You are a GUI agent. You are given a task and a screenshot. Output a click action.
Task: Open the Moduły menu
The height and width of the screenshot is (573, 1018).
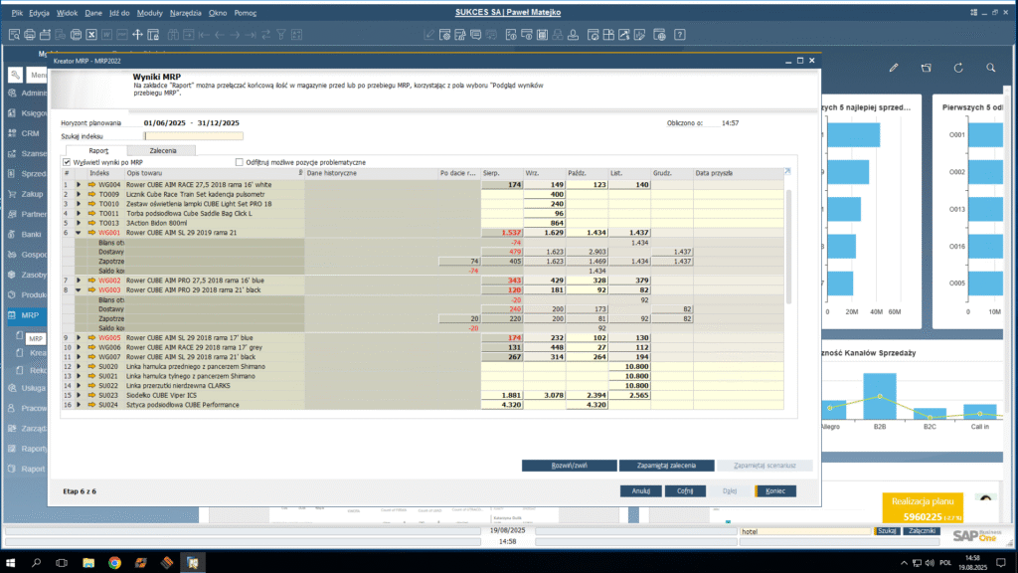pyautogui.click(x=149, y=13)
